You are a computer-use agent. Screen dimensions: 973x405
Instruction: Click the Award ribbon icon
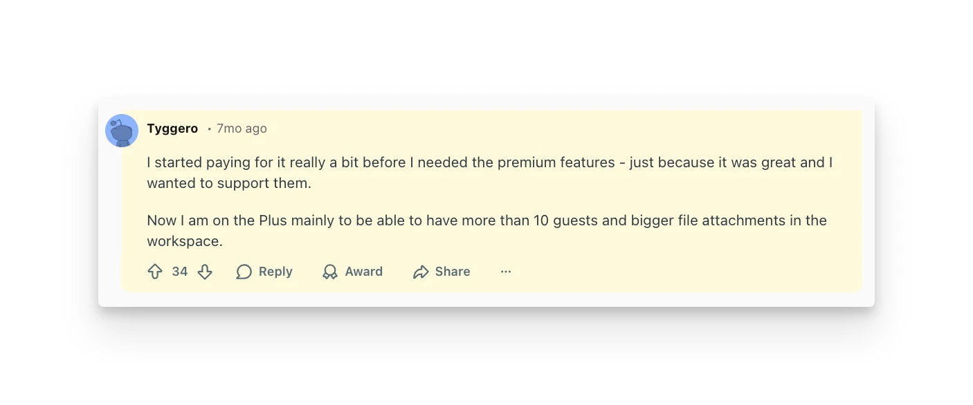click(330, 272)
